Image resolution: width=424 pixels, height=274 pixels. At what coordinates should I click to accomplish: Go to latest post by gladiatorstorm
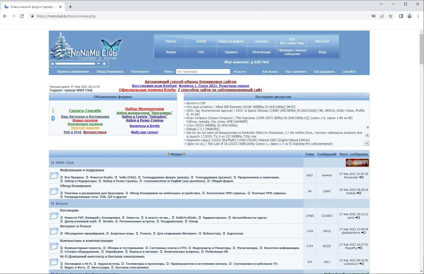coord(363,233)
